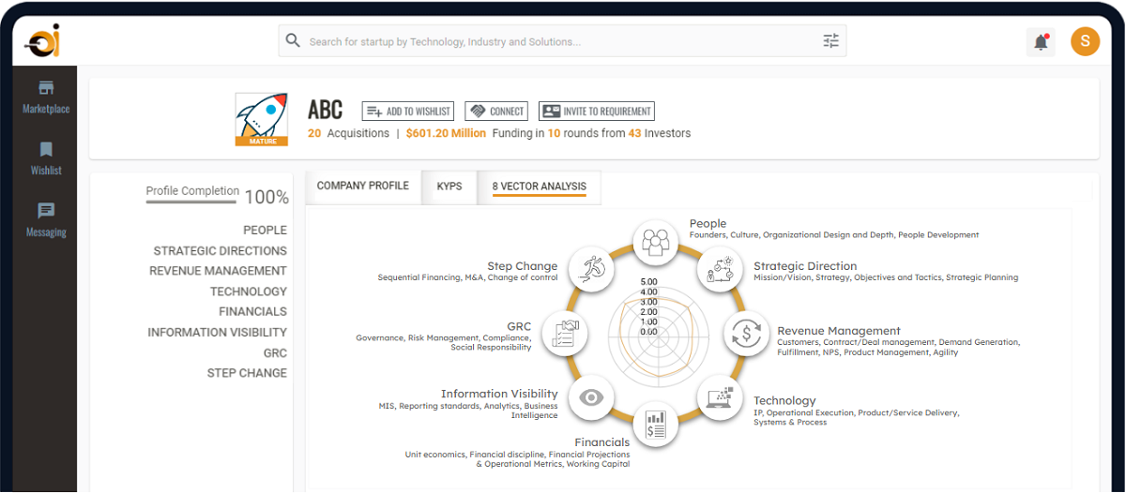Click the Connect button

pos(496,111)
